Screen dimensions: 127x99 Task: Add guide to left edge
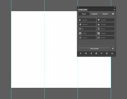[81, 53]
